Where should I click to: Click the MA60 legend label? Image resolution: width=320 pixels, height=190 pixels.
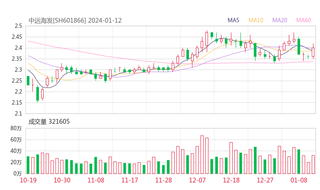click(x=304, y=20)
